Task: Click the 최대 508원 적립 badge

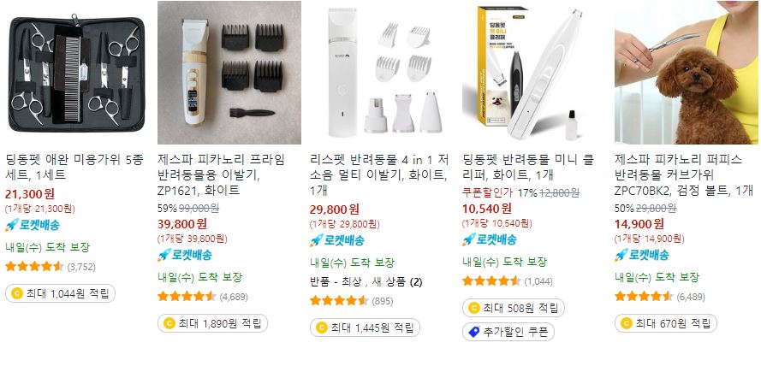Action: pyautogui.click(x=514, y=308)
